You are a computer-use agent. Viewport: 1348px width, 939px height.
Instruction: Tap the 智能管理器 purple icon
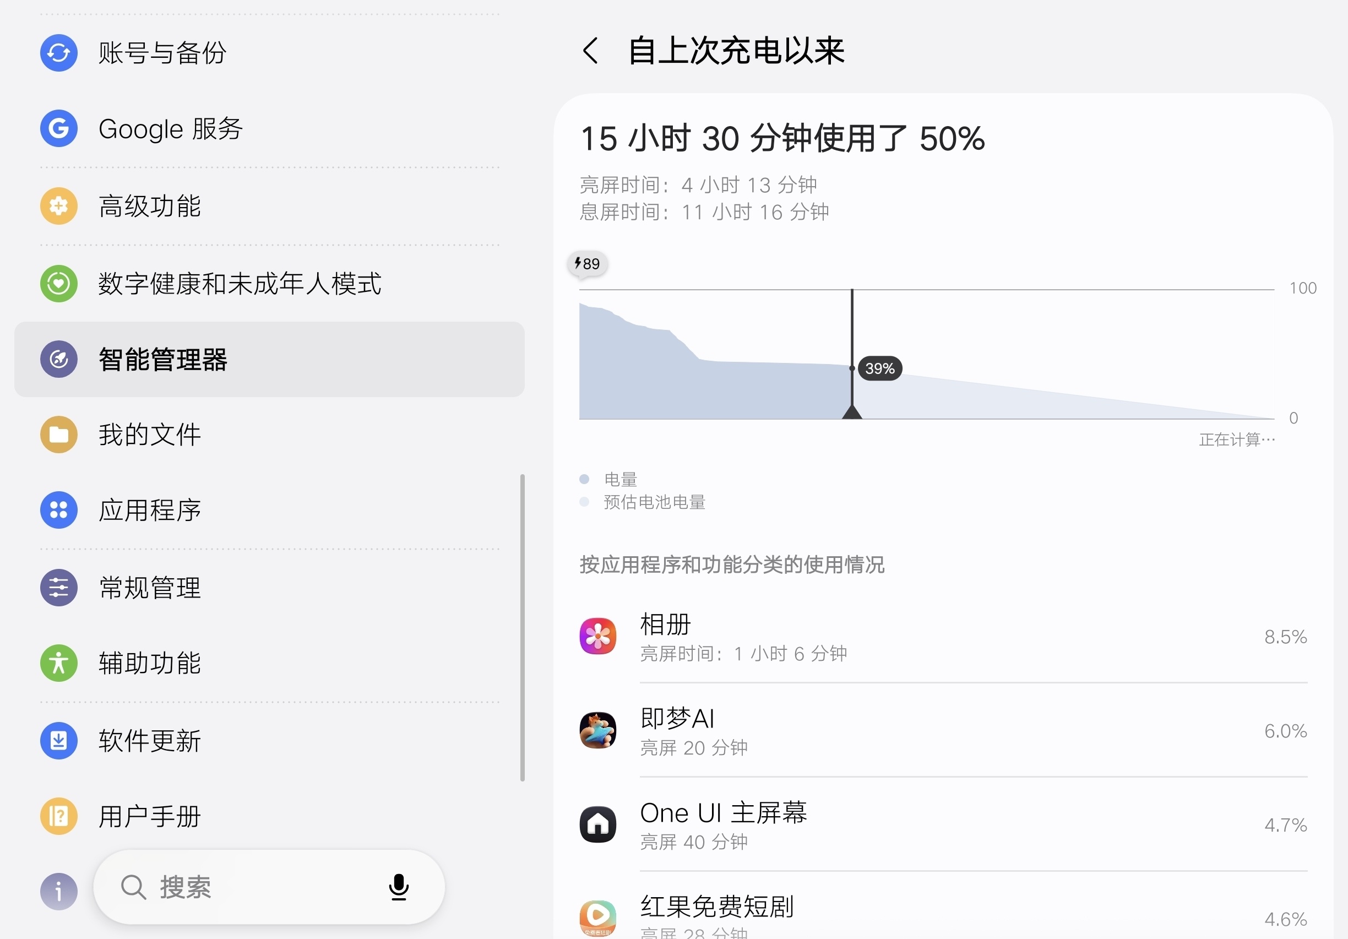(x=59, y=359)
